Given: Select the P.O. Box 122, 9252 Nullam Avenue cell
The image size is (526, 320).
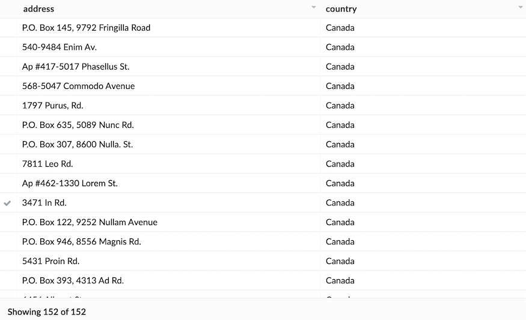Looking at the screenshot, I should (x=90, y=222).
